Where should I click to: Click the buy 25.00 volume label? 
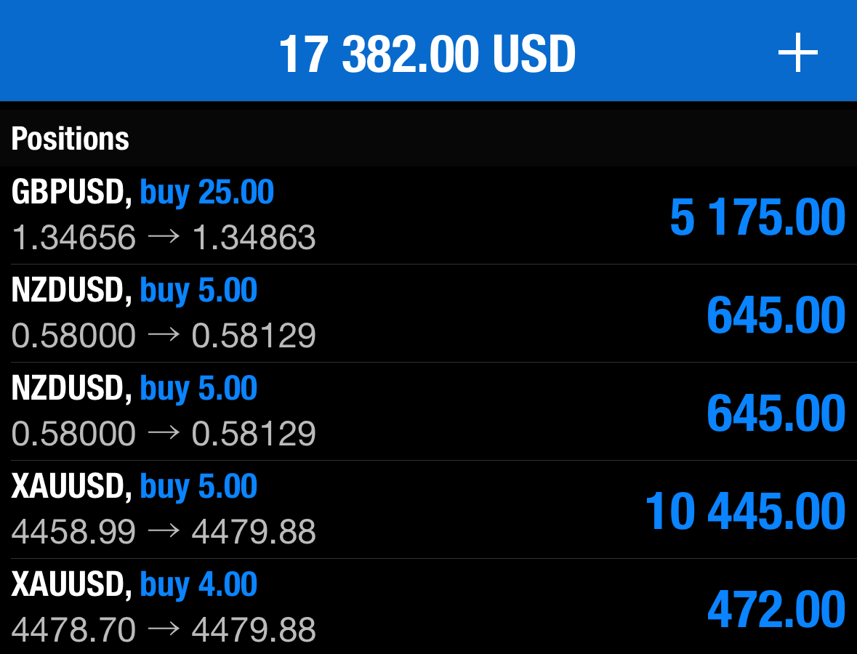pyautogui.click(x=207, y=193)
